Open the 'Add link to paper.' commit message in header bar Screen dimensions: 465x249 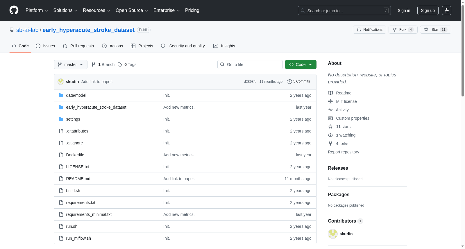point(97,82)
